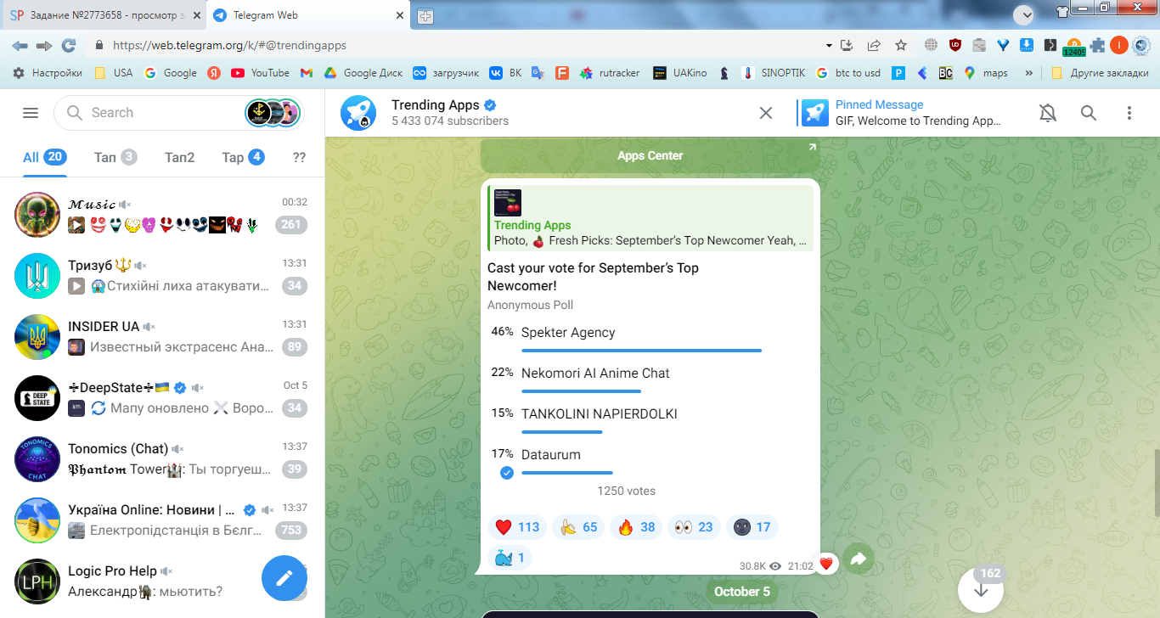Open the Pinned Message preview
The height and width of the screenshot is (618, 1160).
coord(904,113)
